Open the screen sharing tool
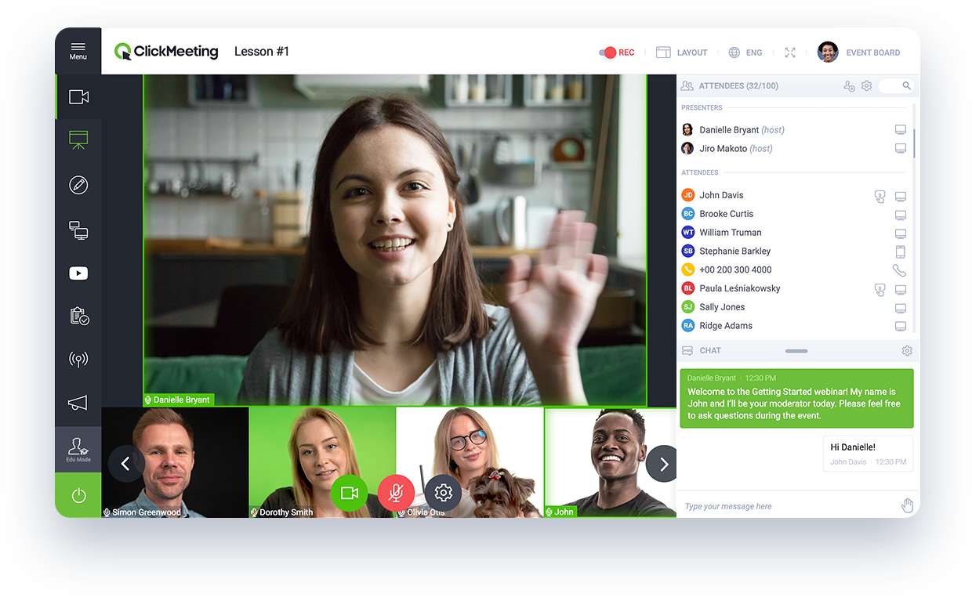 (x=78, y=230)
